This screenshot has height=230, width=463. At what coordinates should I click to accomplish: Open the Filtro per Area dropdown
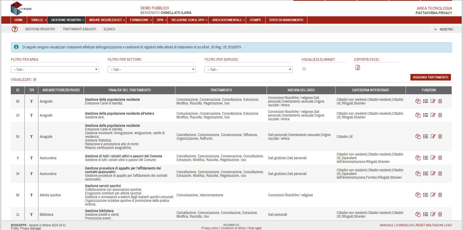pos(55,69)
